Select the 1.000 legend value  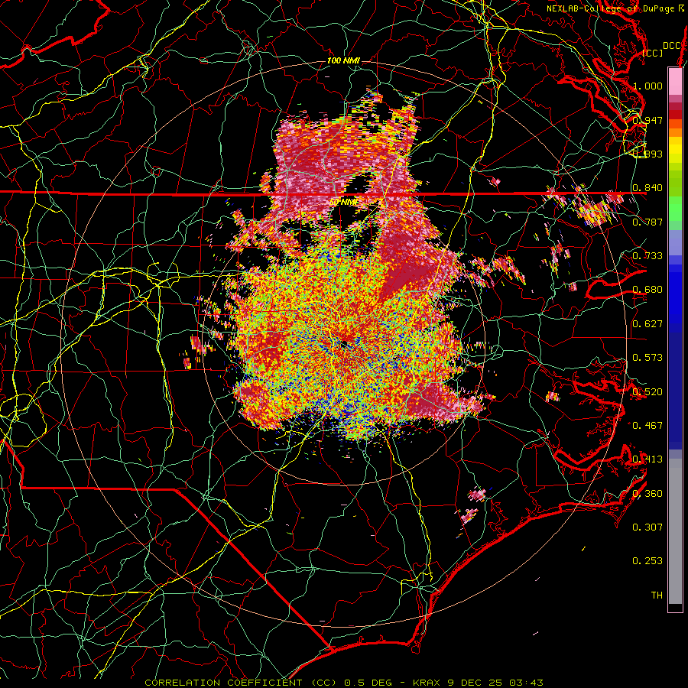click(647, 86)
